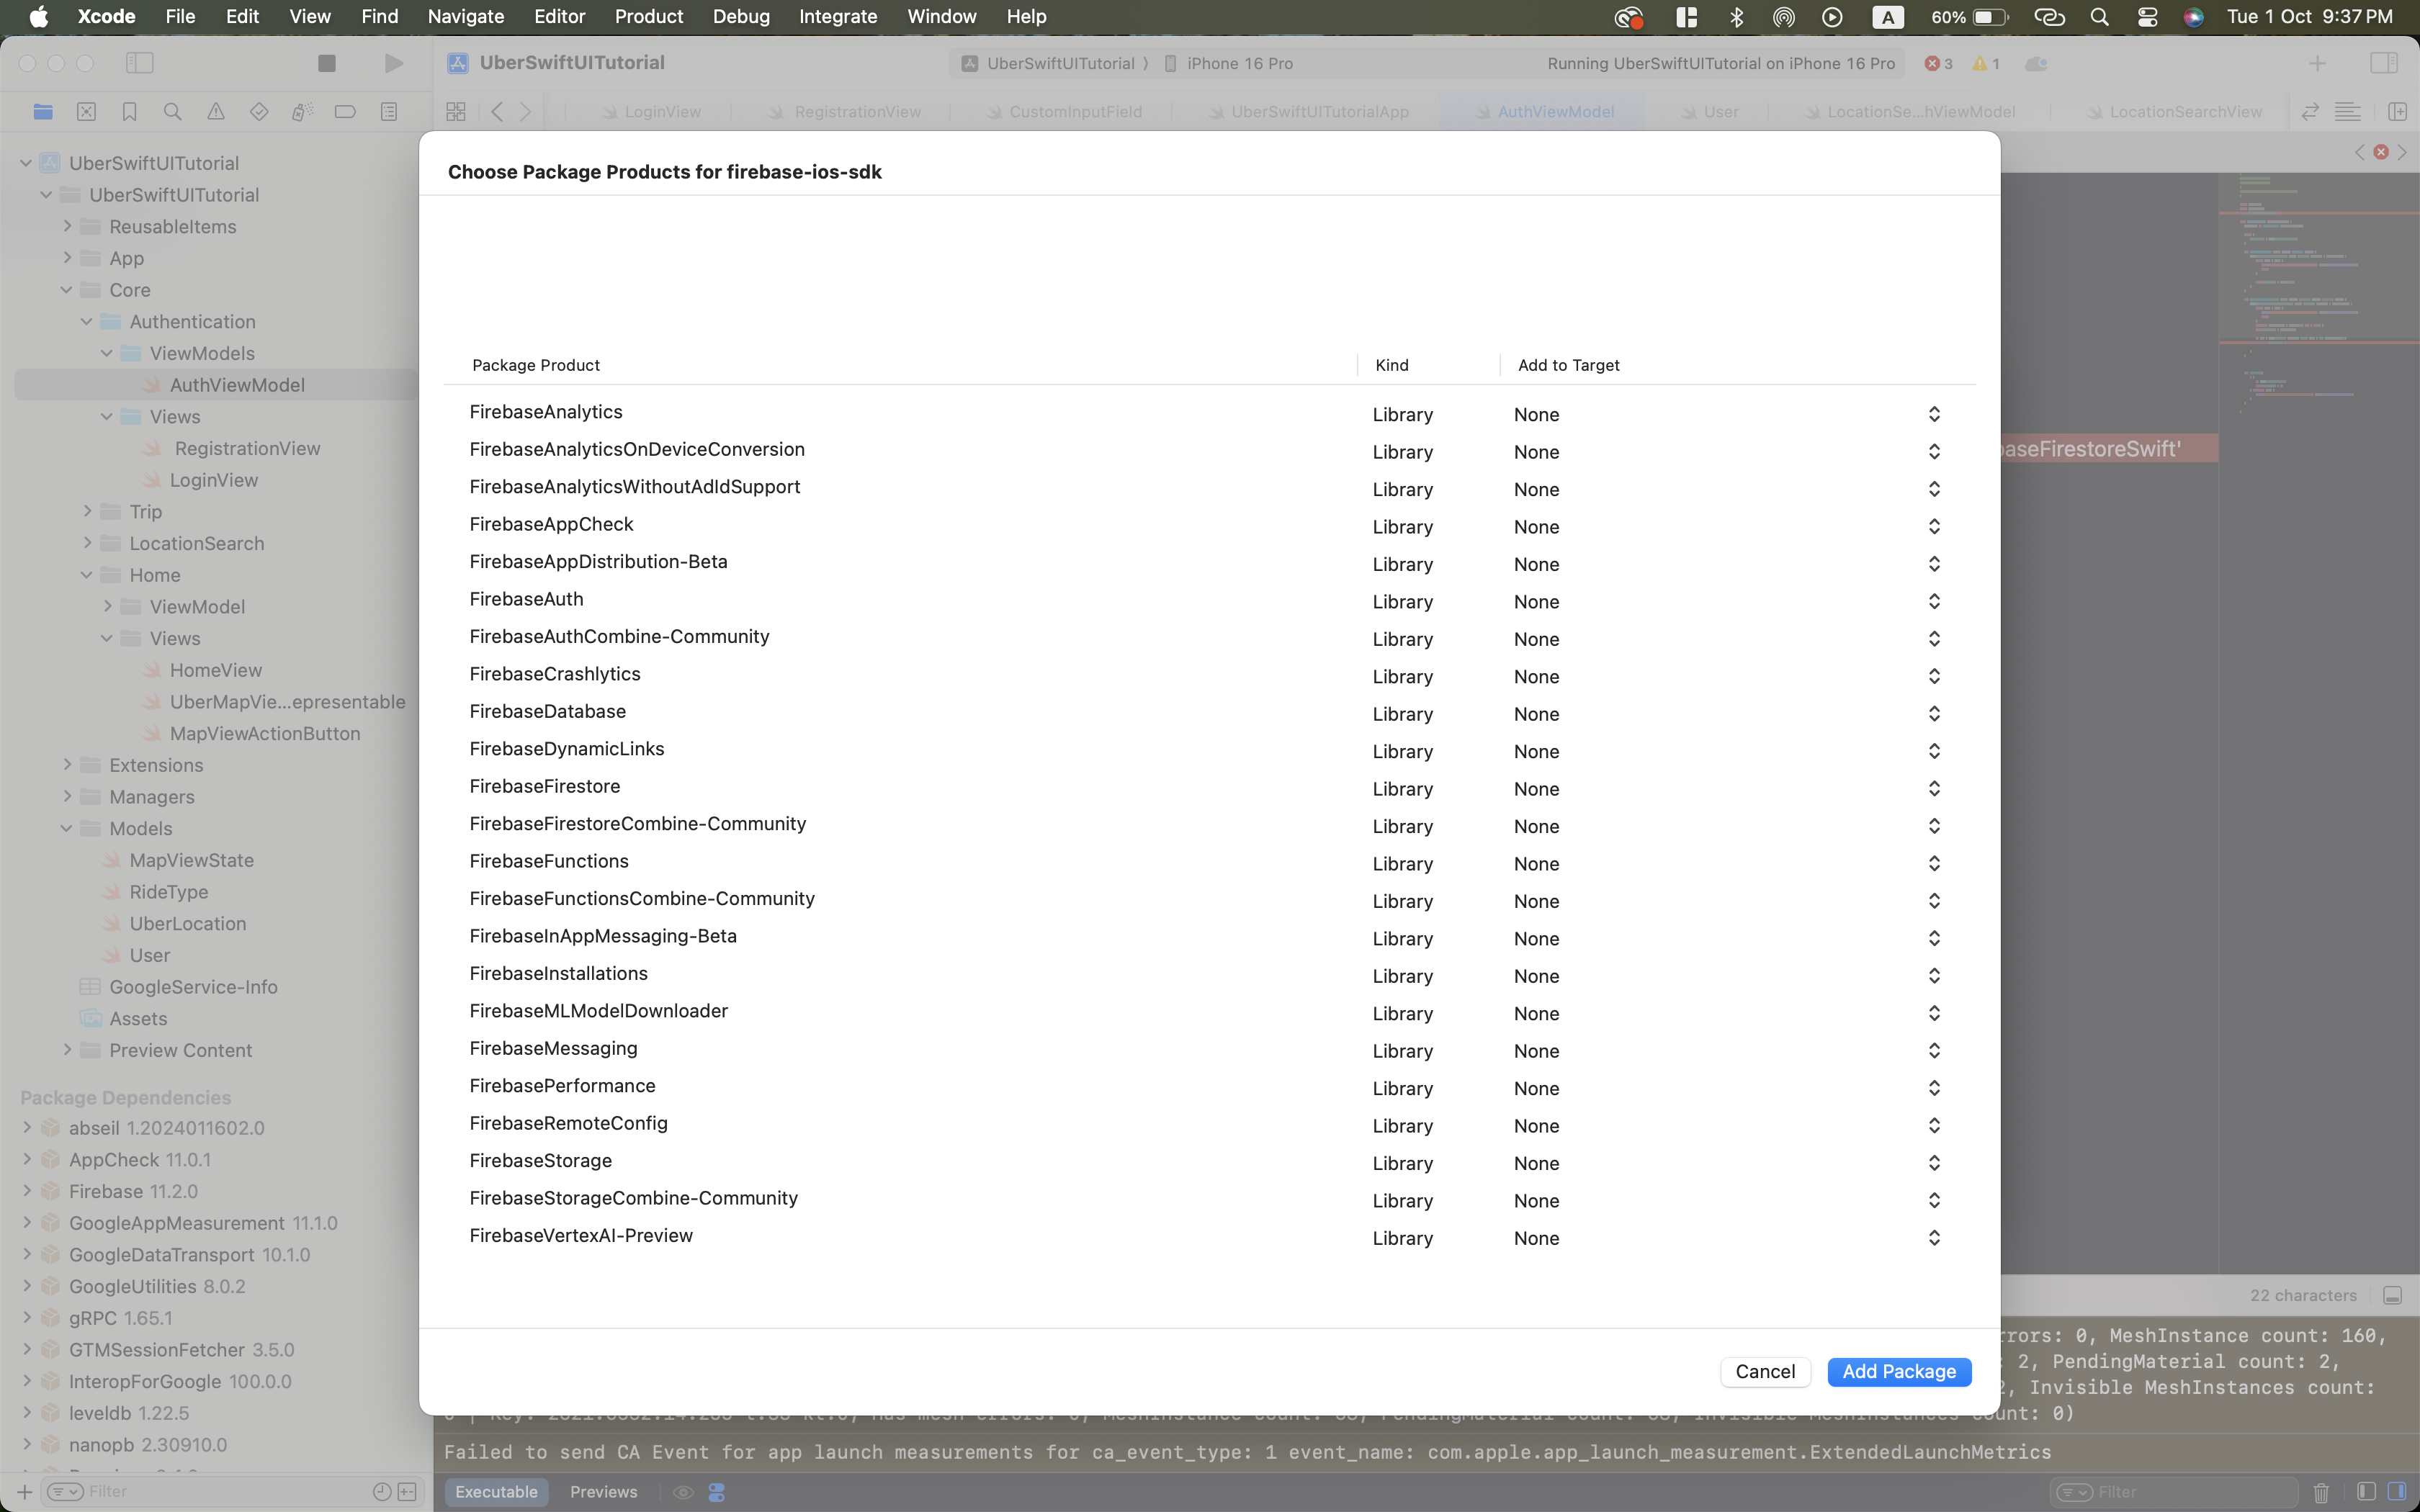The height and width of the screenshot is (1512, 2420).
Task: Open Spotlight search in menu bar
Action: (x=2099, y=17)
